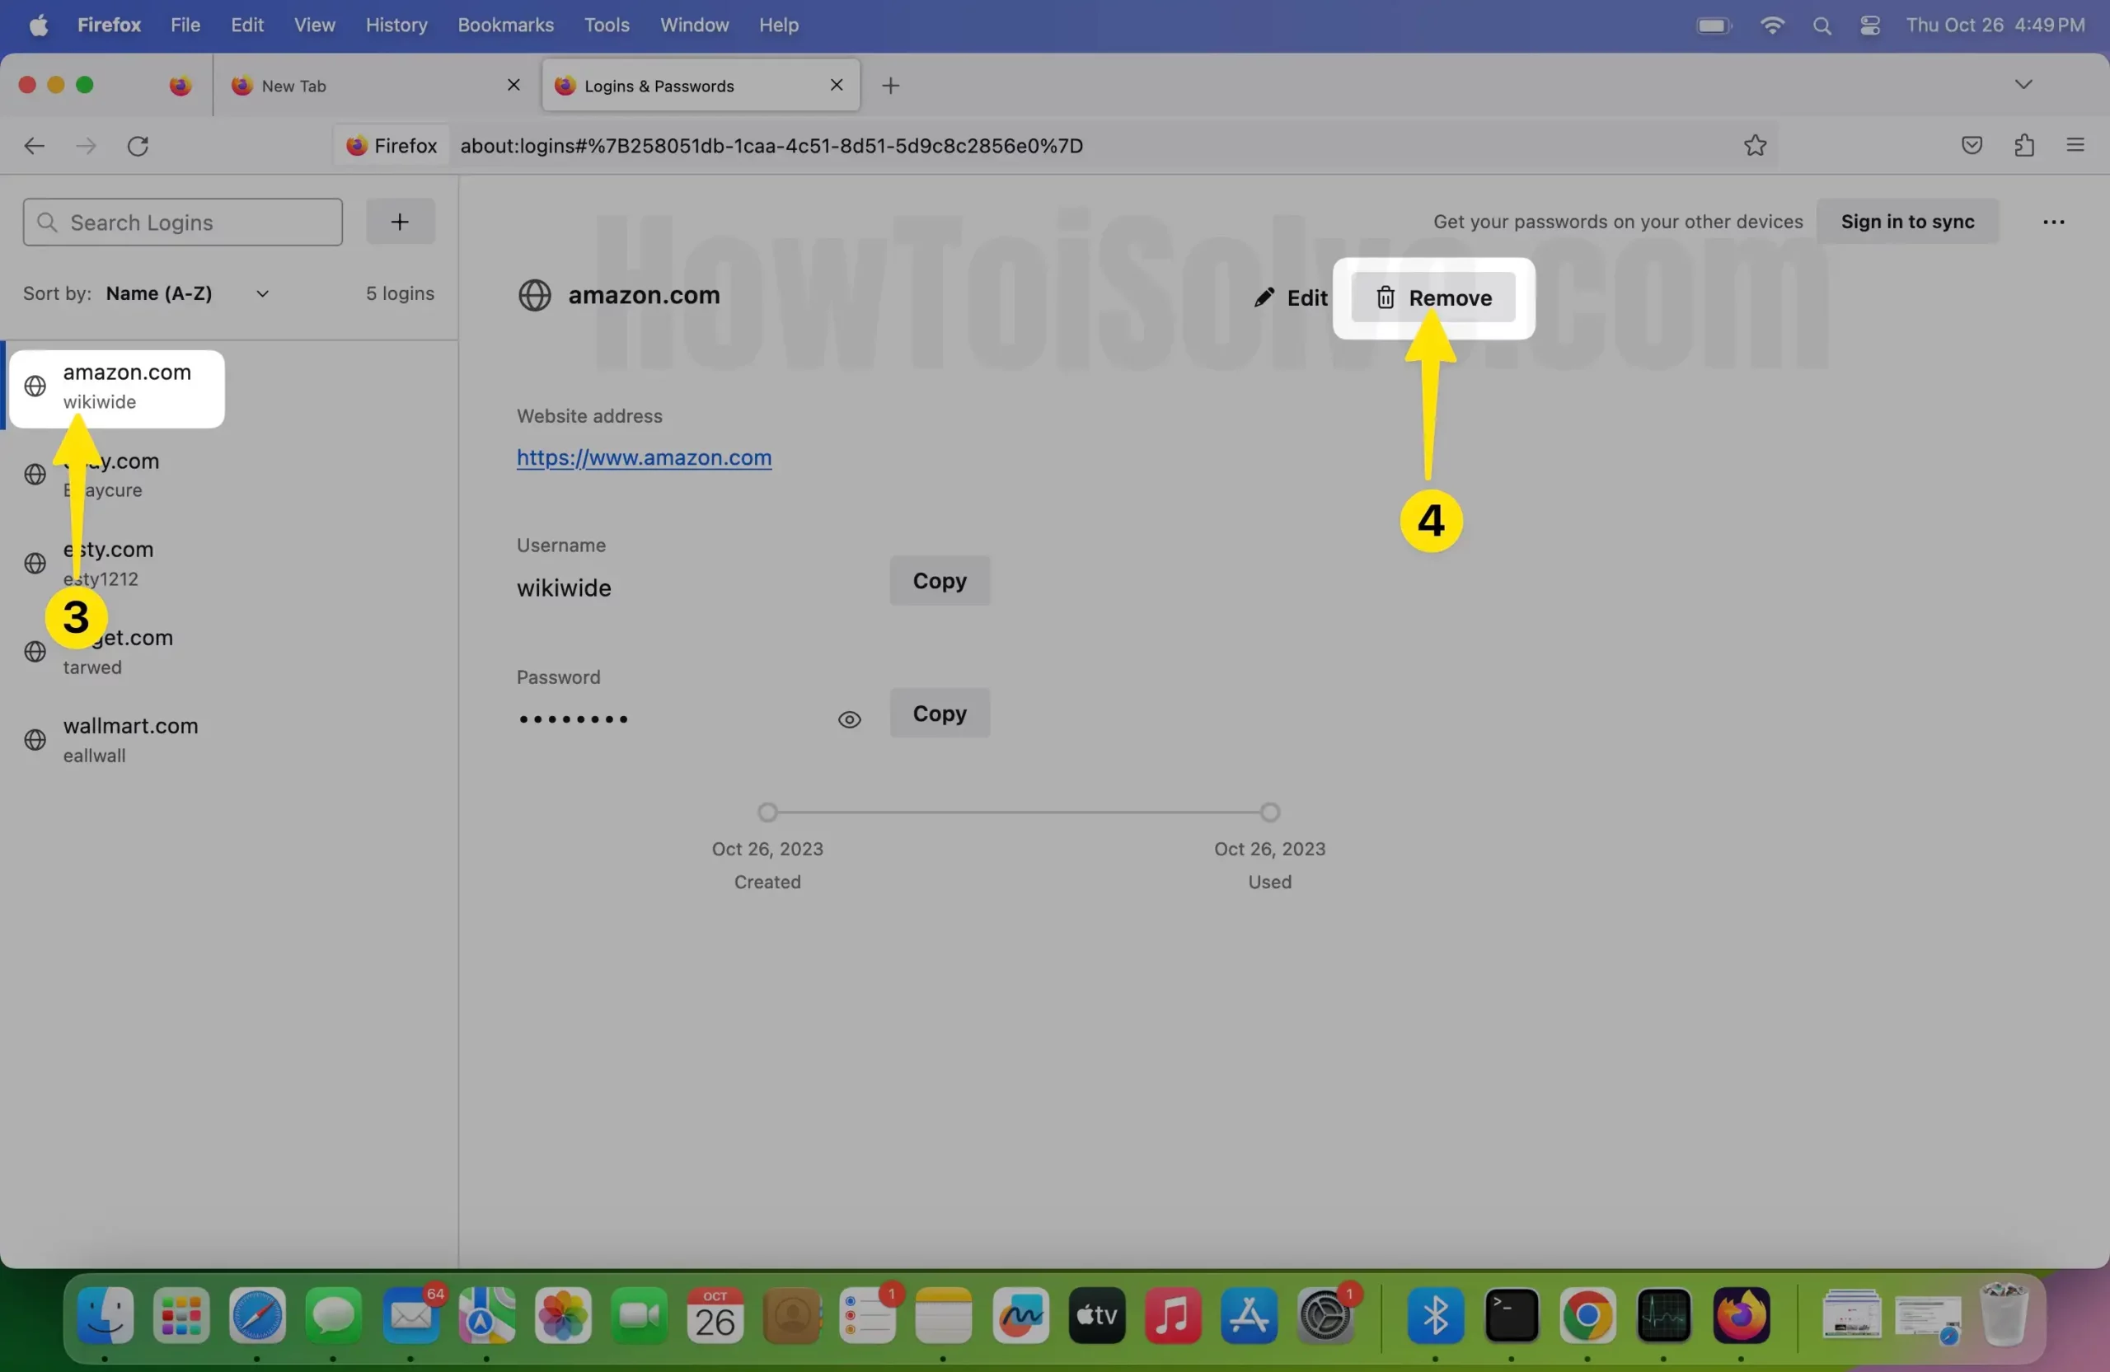Open a new browser tab
Viewport: 2110px width, 1372px height.
click(x=891, y=86)
